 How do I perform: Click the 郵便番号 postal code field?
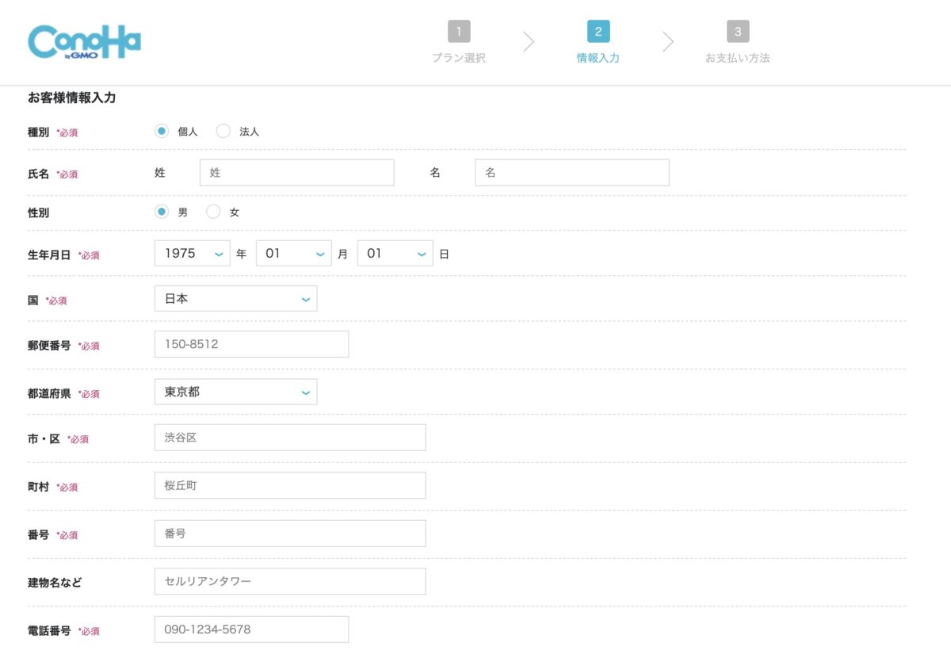251,344
